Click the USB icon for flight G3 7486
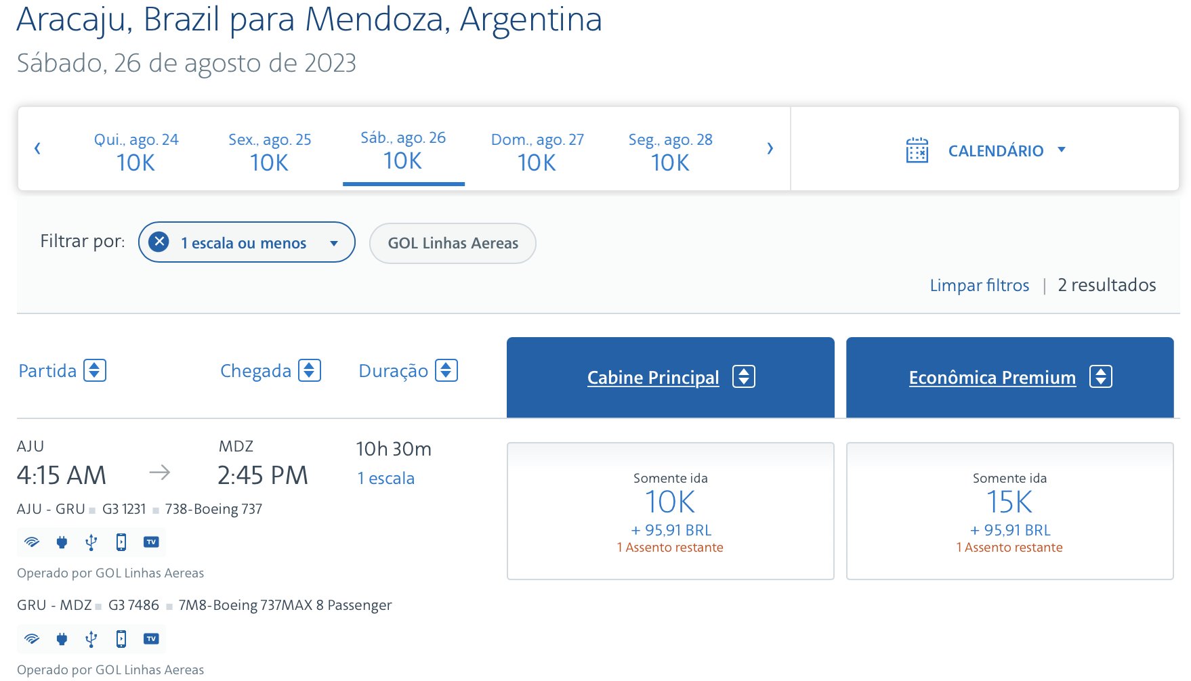This screenshot has width=1191, height=681. click(91, 638)
